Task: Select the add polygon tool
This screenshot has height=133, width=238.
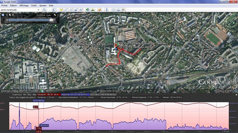Action: point(66,10)
